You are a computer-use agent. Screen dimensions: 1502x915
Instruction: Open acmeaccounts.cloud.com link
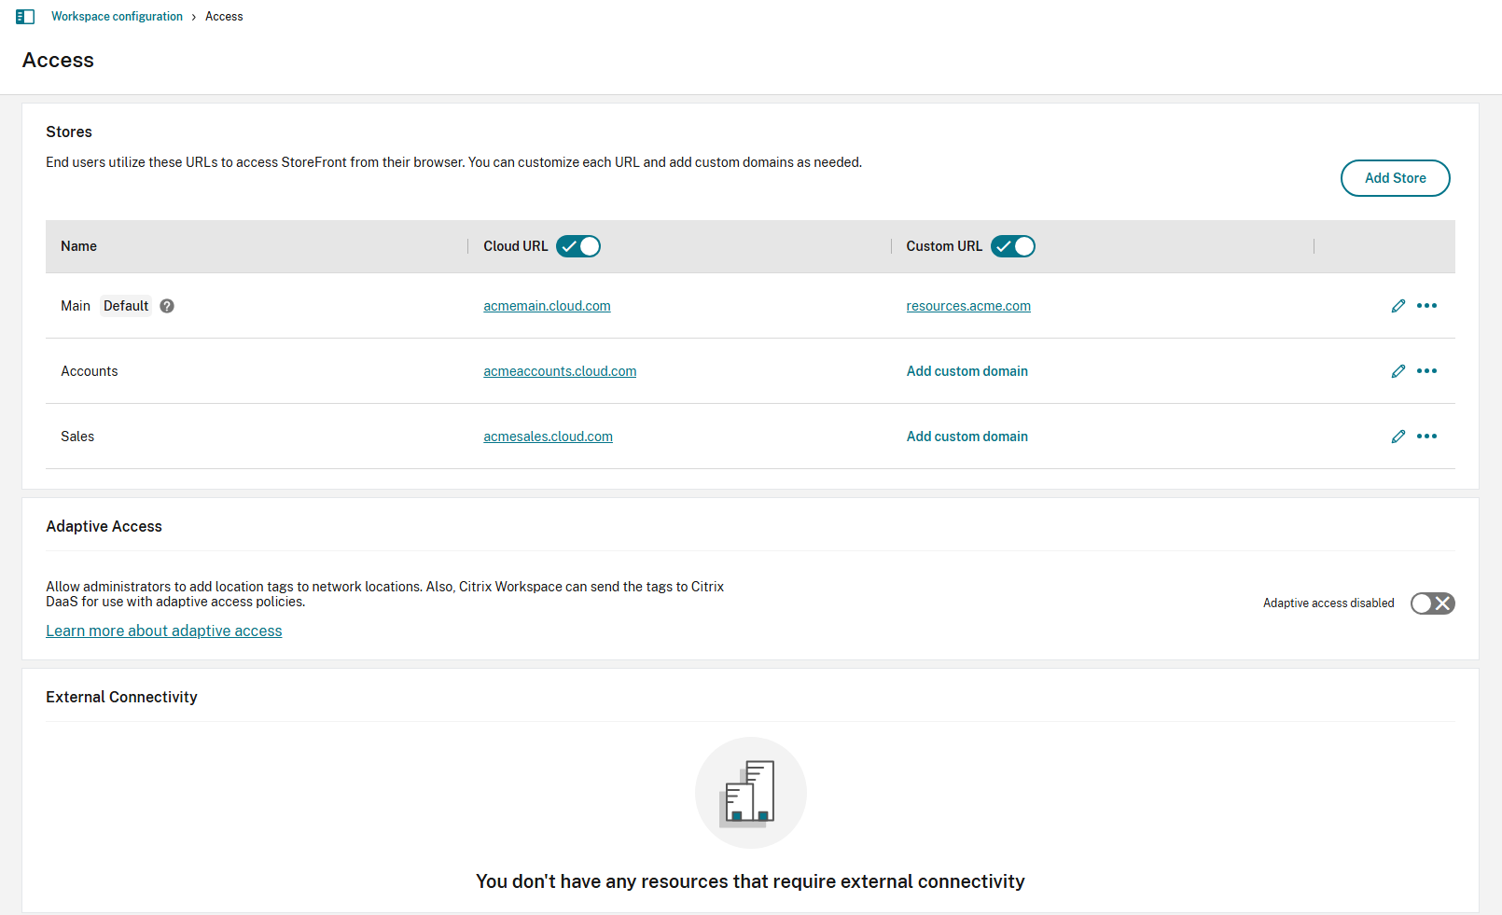pos(560,371)
